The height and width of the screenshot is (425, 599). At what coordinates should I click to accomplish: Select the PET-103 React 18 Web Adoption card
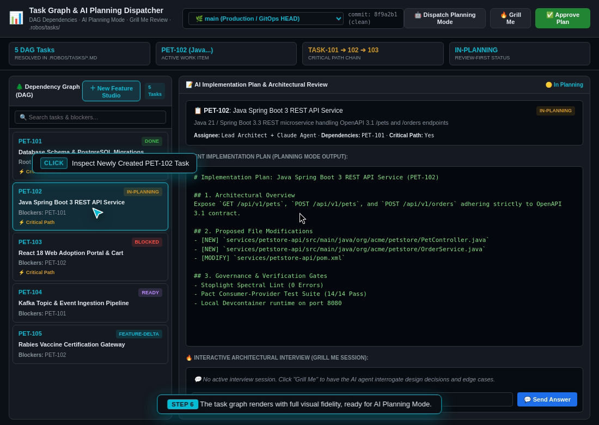(x=90, y=257)
